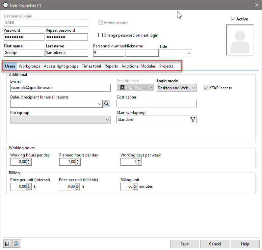Open Default recipient for email reports dropdown
This screenshot has height=250, width=262.
click(x=100, y=104)
